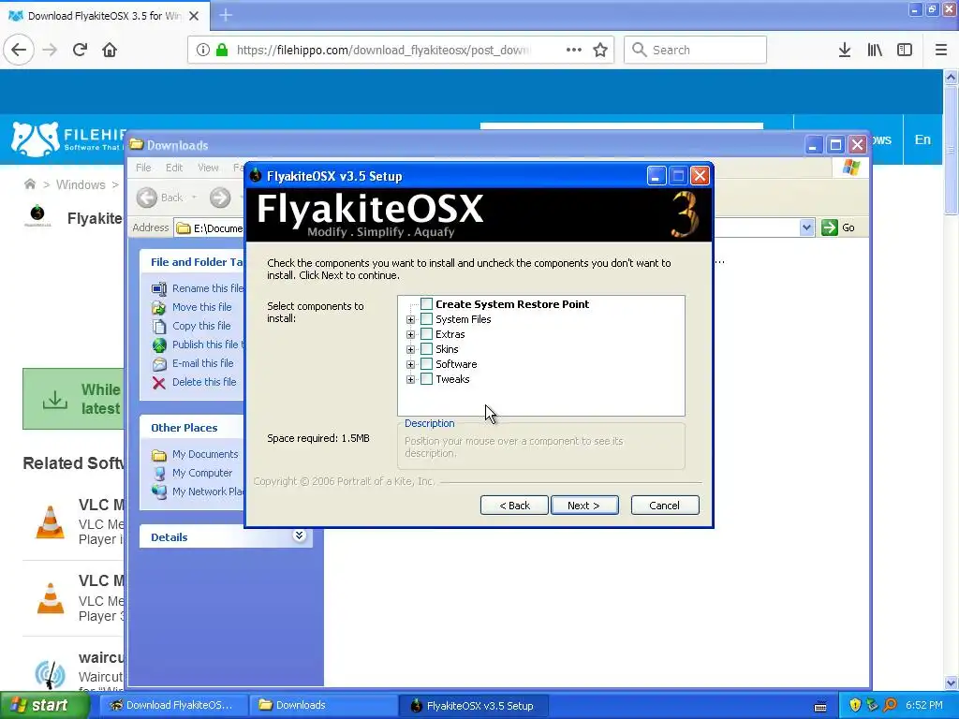Expand the Details panel chevron

(x=299, y=536)
